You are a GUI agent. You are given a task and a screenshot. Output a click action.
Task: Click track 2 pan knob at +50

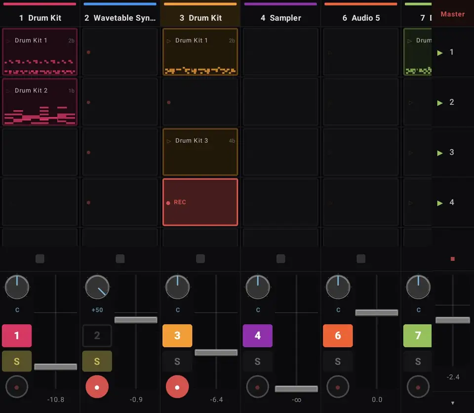[97, 287]
